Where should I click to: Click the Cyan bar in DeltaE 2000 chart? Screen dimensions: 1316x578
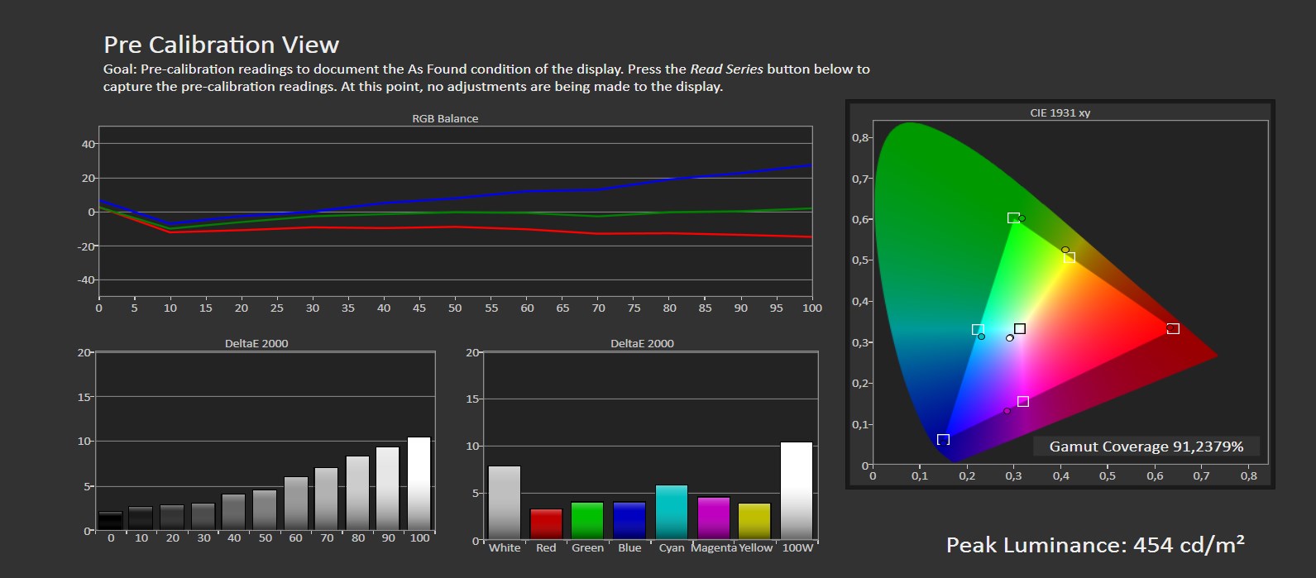(671, 512)
